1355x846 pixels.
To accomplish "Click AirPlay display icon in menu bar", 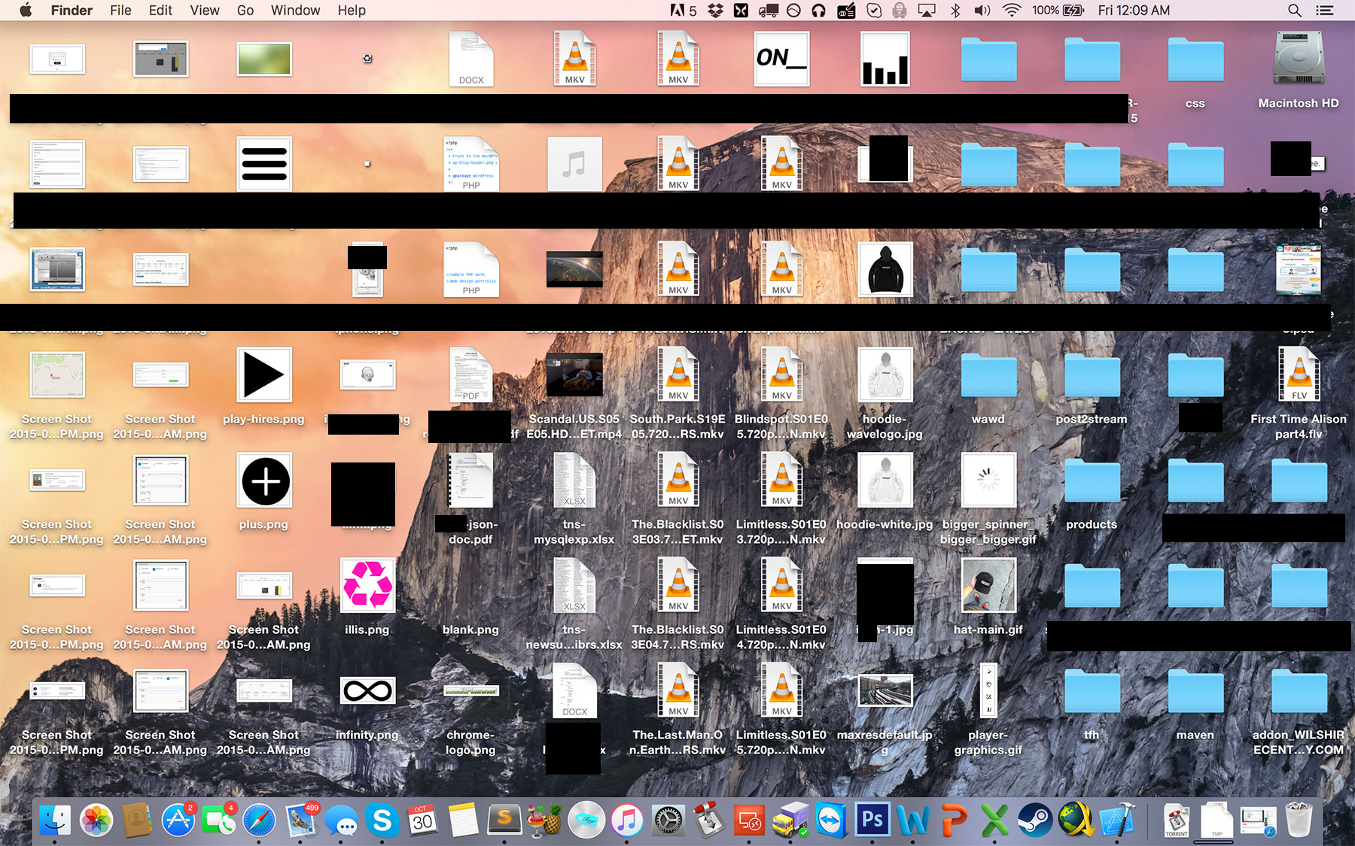I will click(927, 11).
